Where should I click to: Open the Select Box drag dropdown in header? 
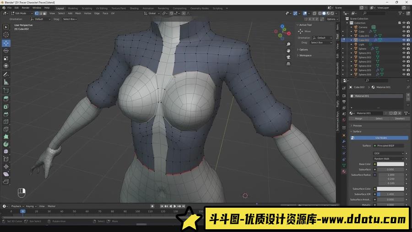[70, 19]
